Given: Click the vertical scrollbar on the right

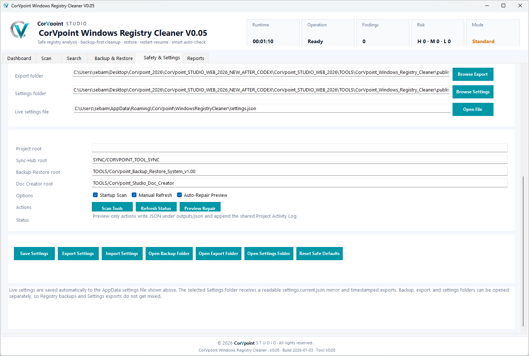Looking at the screenshot, I should pyautogui.click(x=523, y=251).
